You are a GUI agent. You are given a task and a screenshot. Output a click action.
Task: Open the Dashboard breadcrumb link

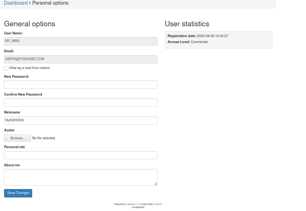pos(16,3)
